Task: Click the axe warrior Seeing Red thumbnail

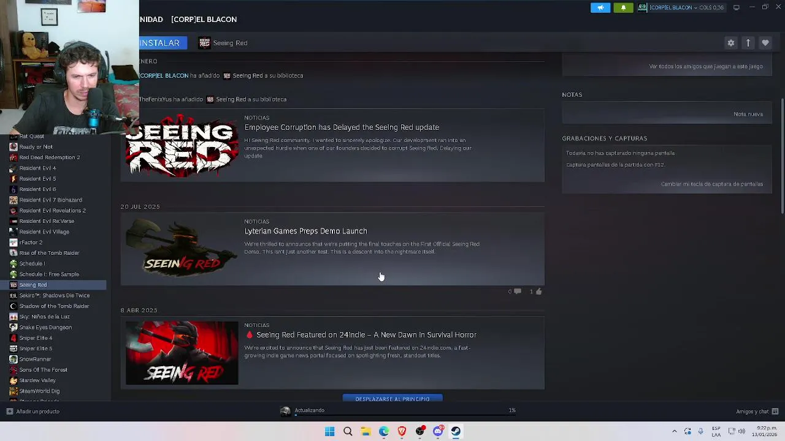Action: (x=182, y=248)
